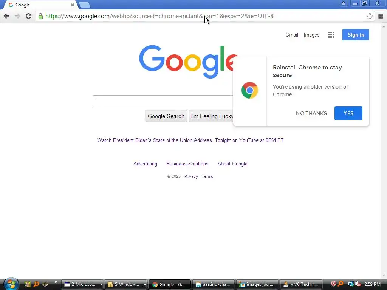The width and height of the screenshot is (387, 290).
Task: Click the address bar URL
Action: click(159, 16)
